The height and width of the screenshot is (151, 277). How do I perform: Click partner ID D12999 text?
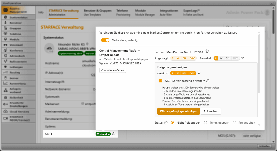[x=199, y=52]
